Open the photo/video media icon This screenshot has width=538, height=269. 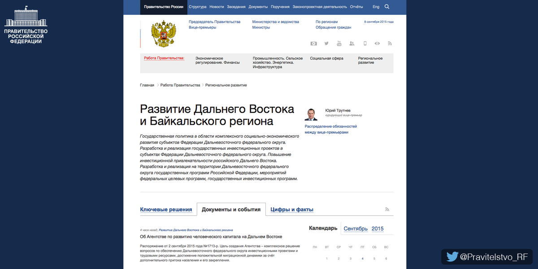tap(314, 43)
